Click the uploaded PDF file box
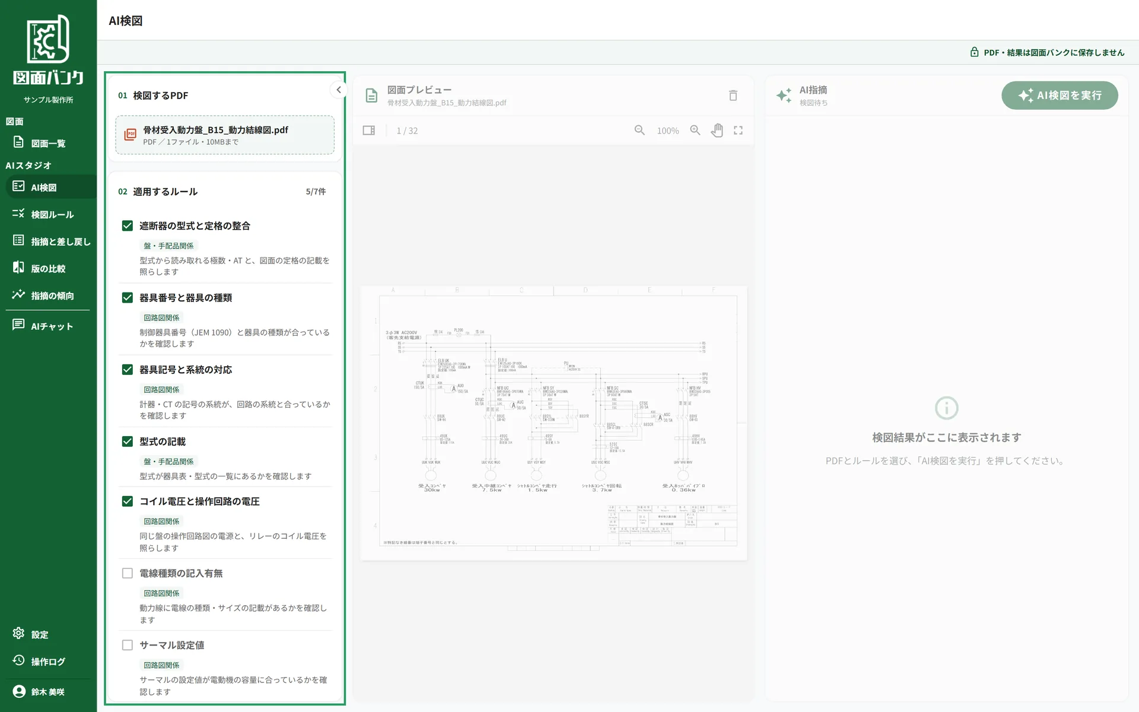 [225, 135]
